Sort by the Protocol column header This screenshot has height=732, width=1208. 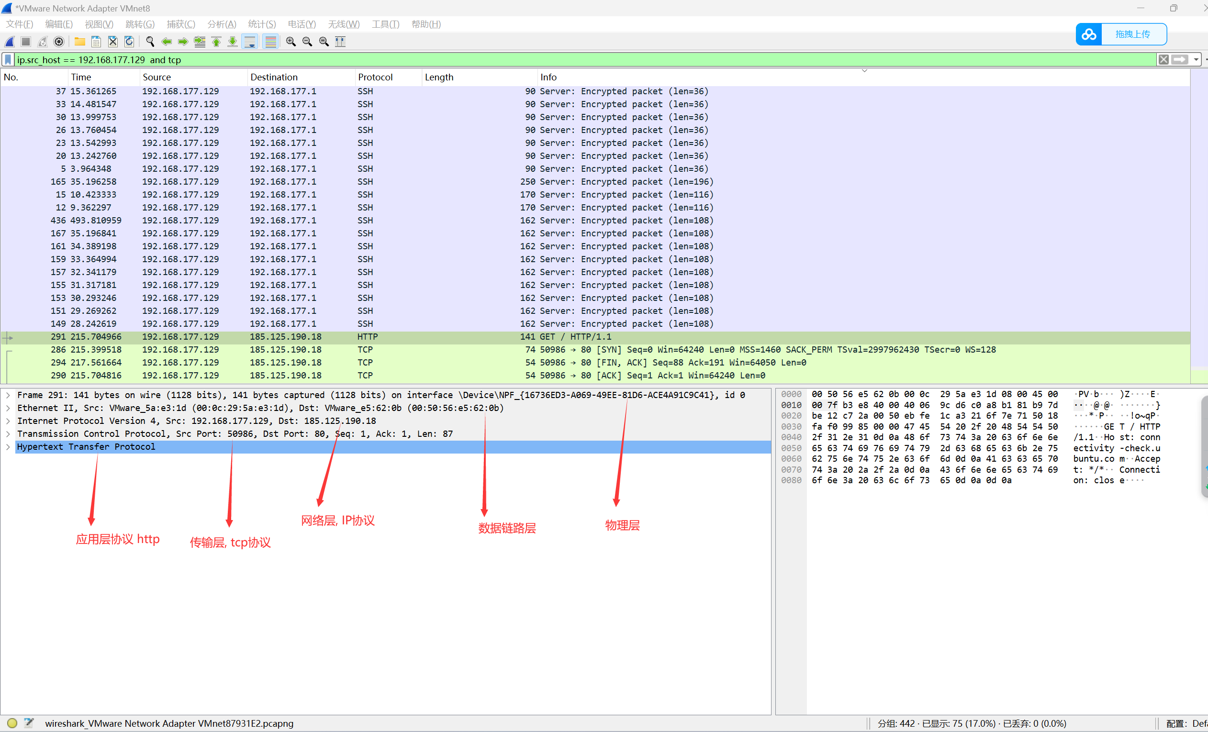pos(389,77)
